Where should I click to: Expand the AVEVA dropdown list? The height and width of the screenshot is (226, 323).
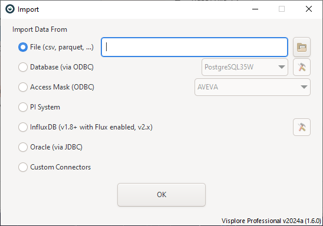pos(252,87)
